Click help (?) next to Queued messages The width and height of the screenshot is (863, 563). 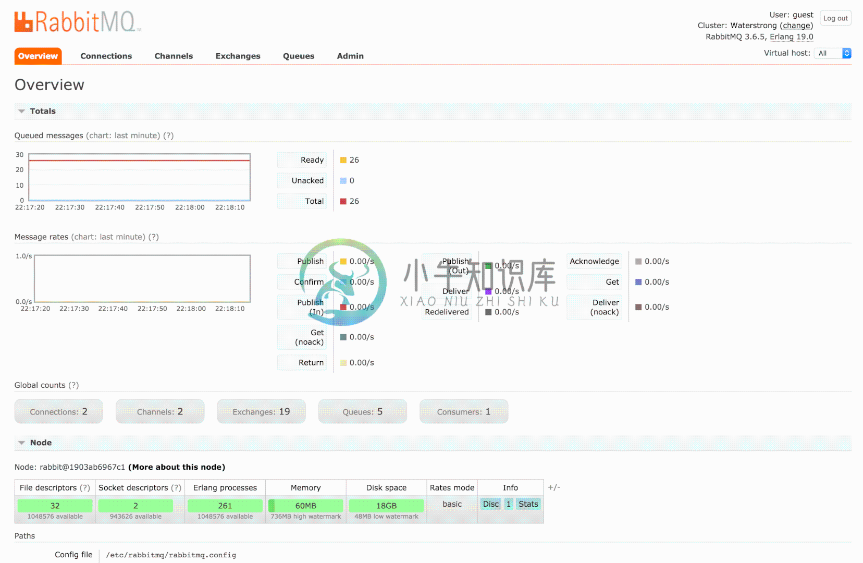[x=168, y=136]
